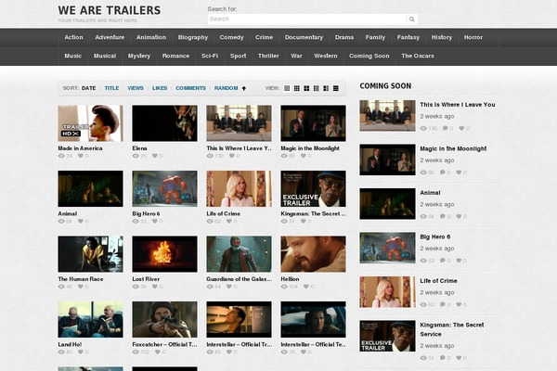This screenshot has height=371, width=557.
Task: Click the search magnifier icon
Action: click(x=411, y=19)
